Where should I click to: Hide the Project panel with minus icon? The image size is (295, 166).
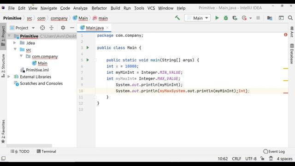pos(72,28)
